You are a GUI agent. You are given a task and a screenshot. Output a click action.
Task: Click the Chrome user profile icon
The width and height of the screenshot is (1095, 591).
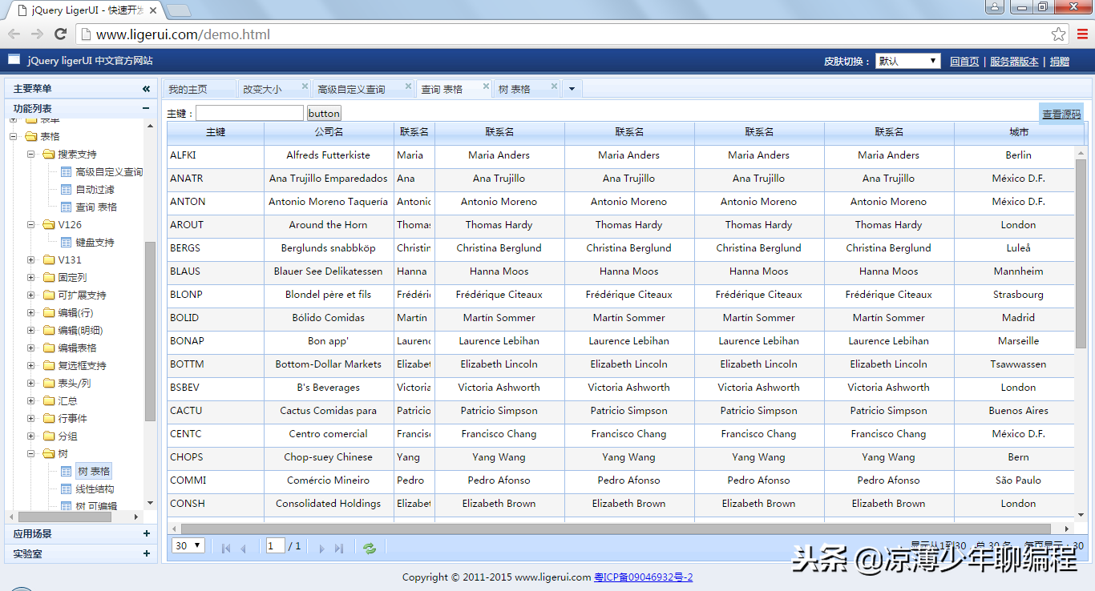coord(994,6)
